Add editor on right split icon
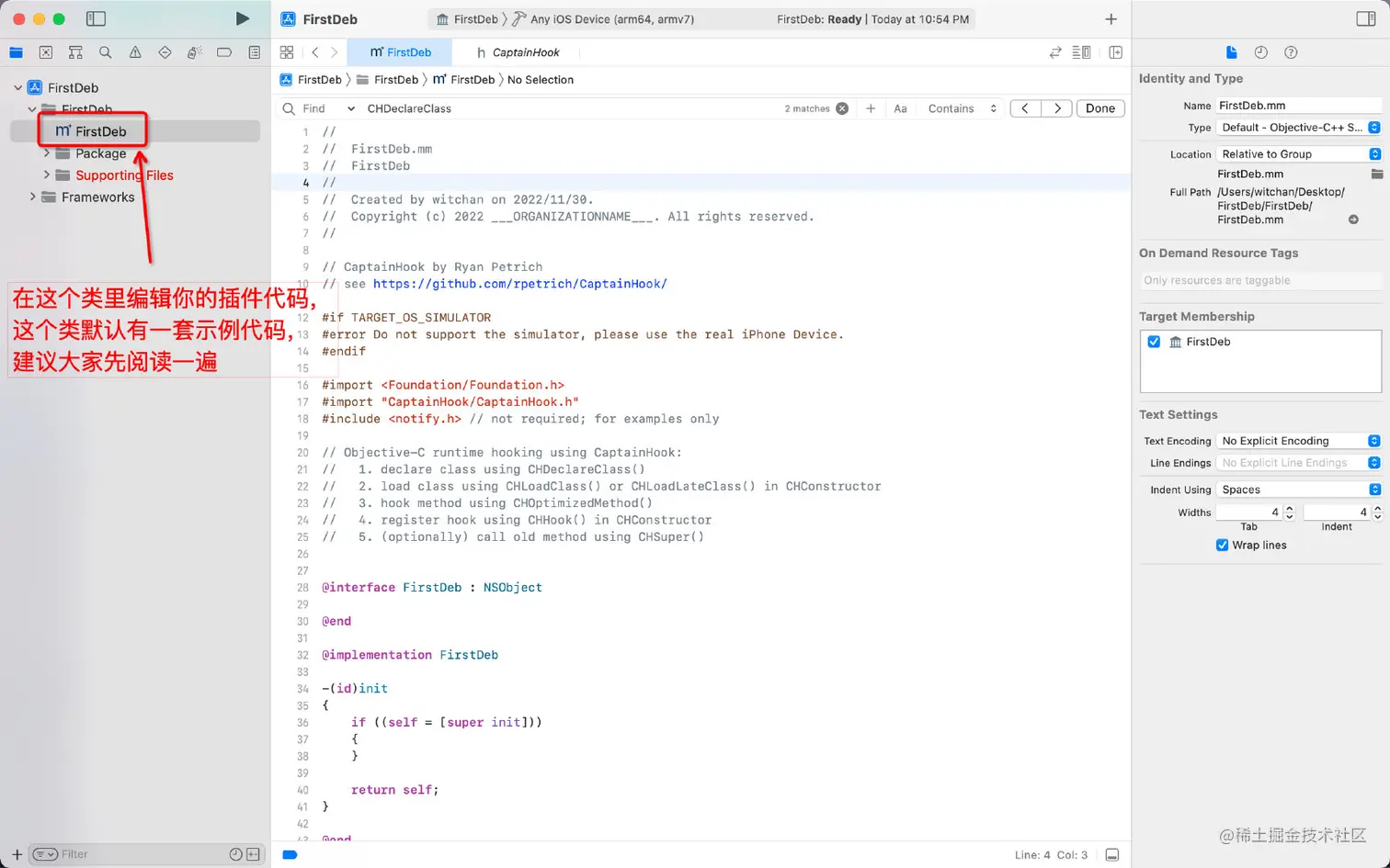 1115,52
